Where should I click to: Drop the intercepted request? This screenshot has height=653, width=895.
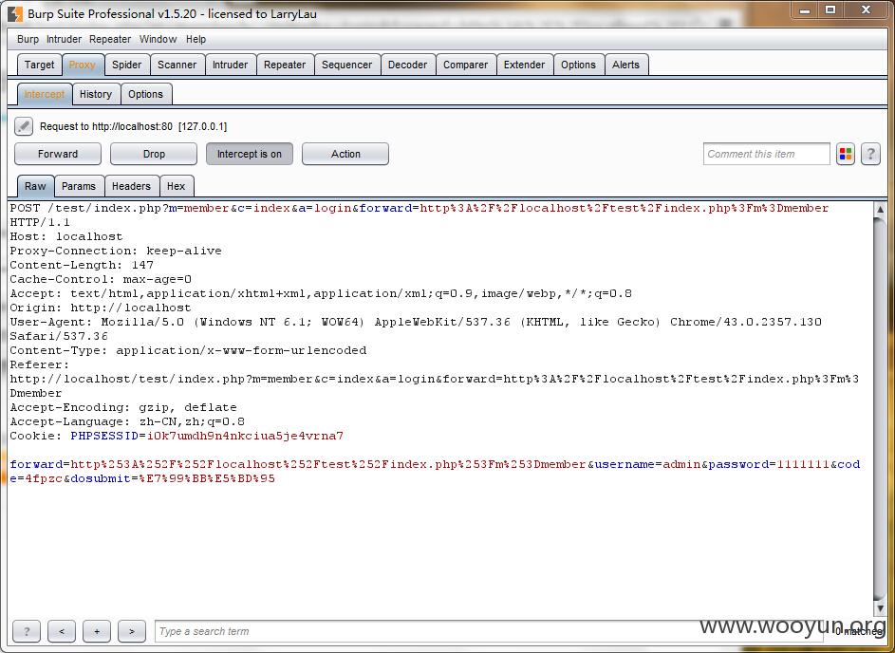point(154,154)
